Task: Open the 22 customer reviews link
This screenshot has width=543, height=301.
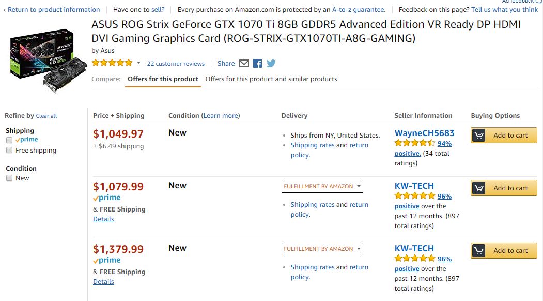Action: (x=176, y=64)
